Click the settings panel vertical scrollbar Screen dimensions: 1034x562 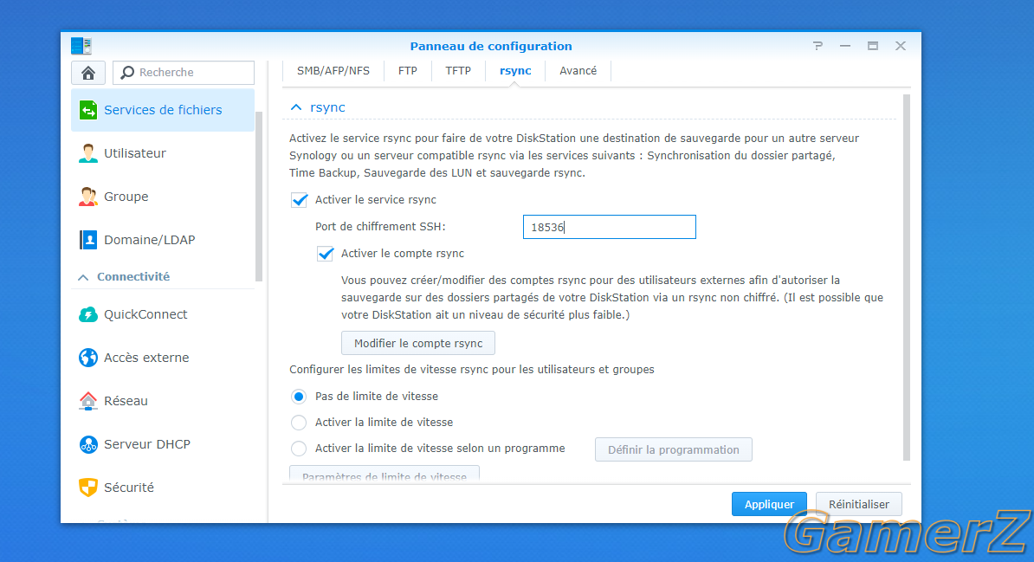coord(907,277)
